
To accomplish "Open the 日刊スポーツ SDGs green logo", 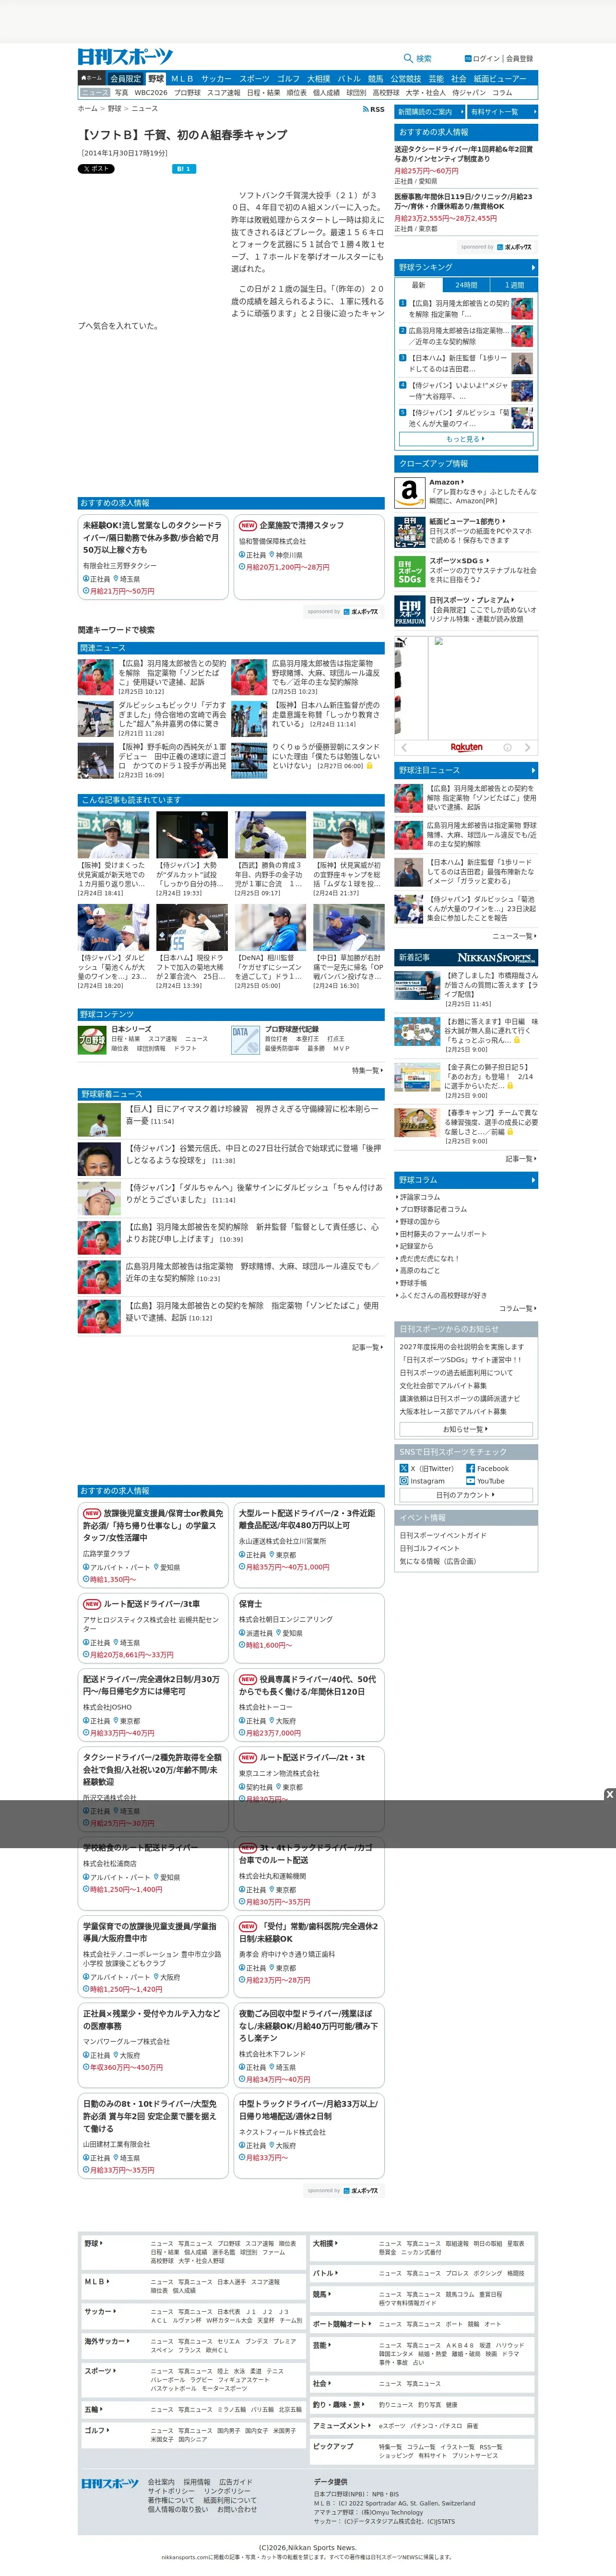I will pos(409,572).
